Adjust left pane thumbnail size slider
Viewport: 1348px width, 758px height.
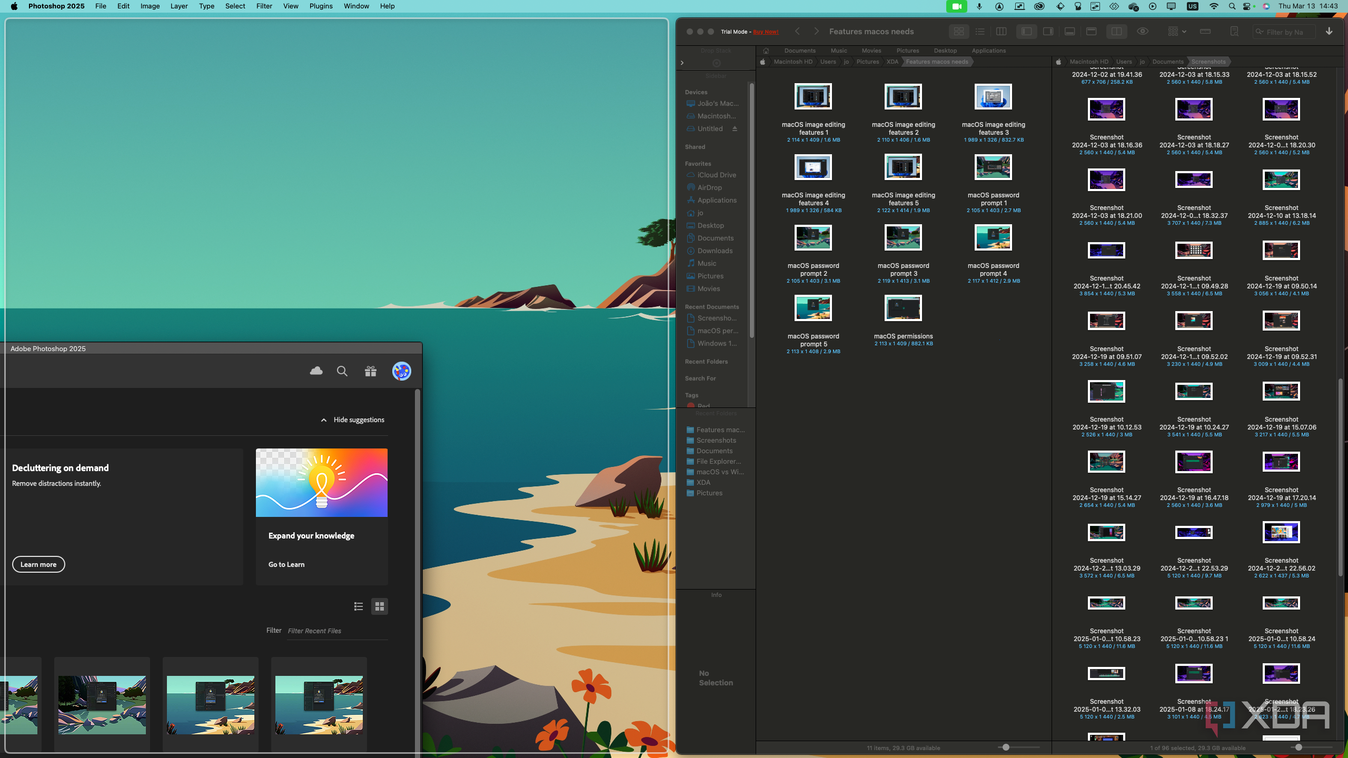(x=1006, y=747)
